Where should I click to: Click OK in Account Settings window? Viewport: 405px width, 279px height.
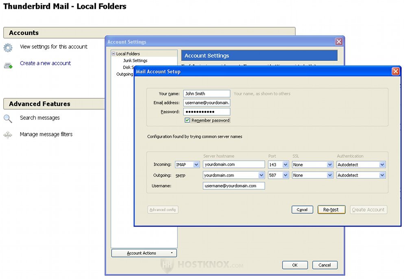[x=295, y=265]
